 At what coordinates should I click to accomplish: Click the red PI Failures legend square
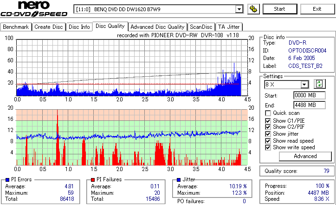point(93,180)
